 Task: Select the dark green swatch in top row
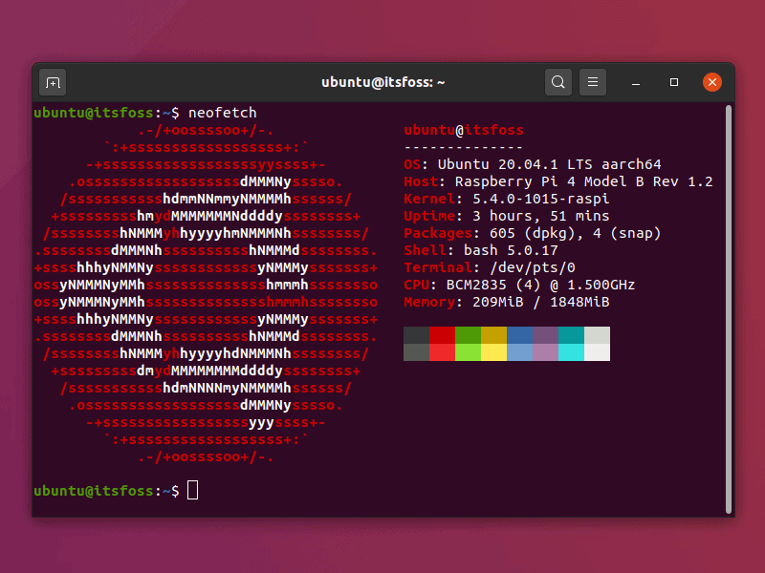tap(468, 335)
